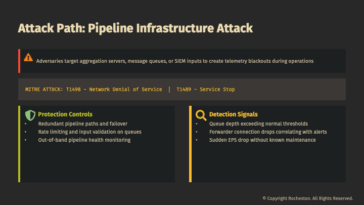364x205 pixels.
Task: Select the slide title about Pipeline Infrastructure Attack
Action: [135, 28]
